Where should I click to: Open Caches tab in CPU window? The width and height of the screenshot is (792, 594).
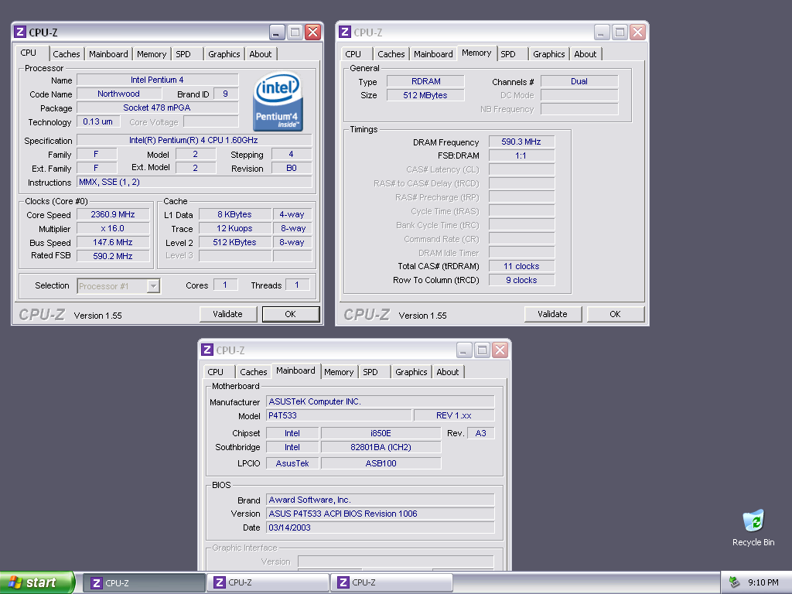67,54
